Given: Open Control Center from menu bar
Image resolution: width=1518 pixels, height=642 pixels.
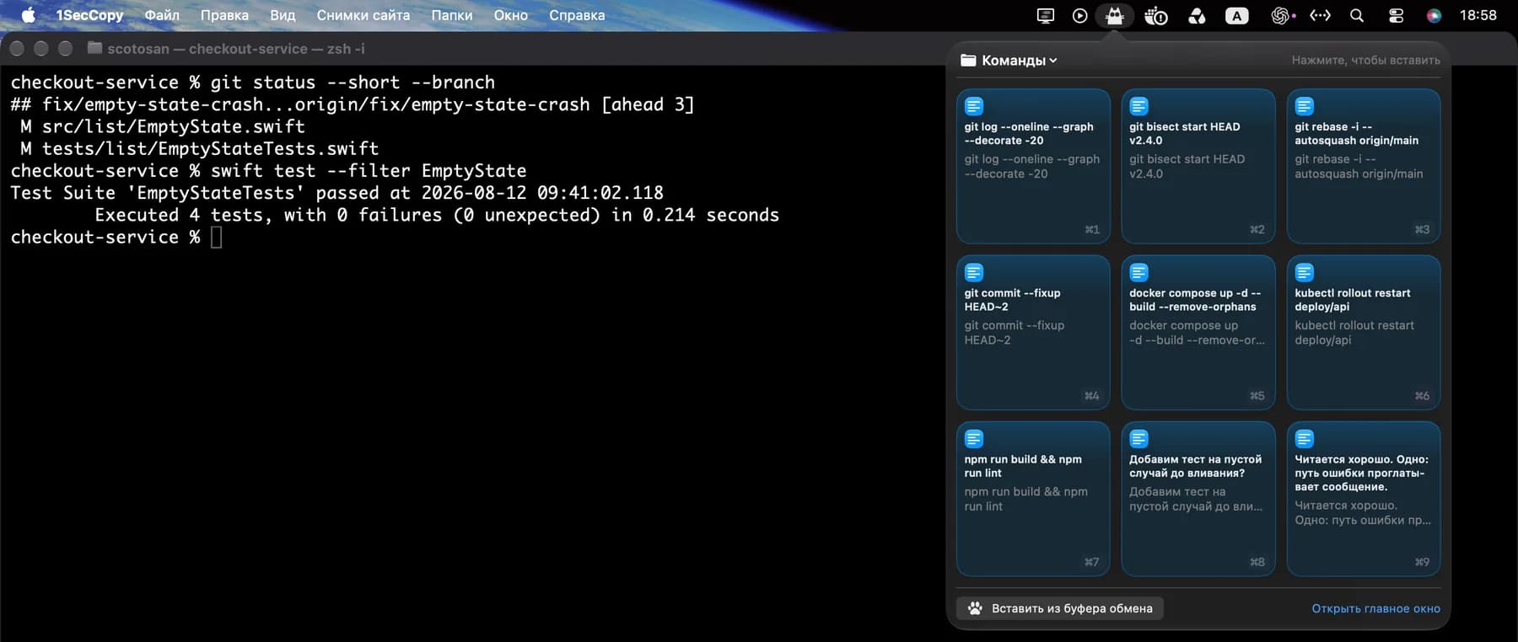Looking at the screenshot, I should pyautogui.click(x=1397, y=15).
